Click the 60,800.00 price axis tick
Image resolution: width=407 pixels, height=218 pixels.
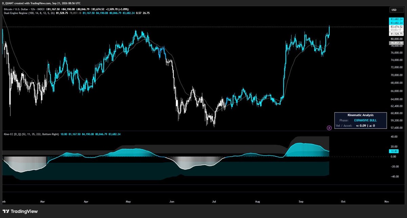click(396, 113)
